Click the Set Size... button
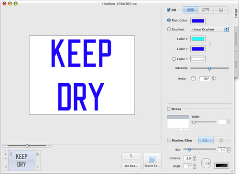 click(x=131, y=166)
